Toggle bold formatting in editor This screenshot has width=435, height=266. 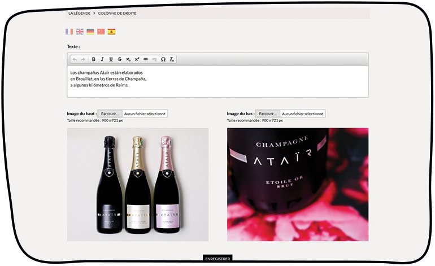tap(94, 59)
